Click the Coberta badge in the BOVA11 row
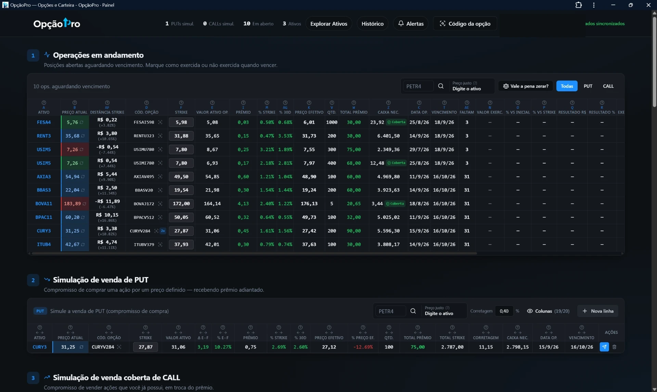This screenshot has width=657, height=392. point(395,204)
